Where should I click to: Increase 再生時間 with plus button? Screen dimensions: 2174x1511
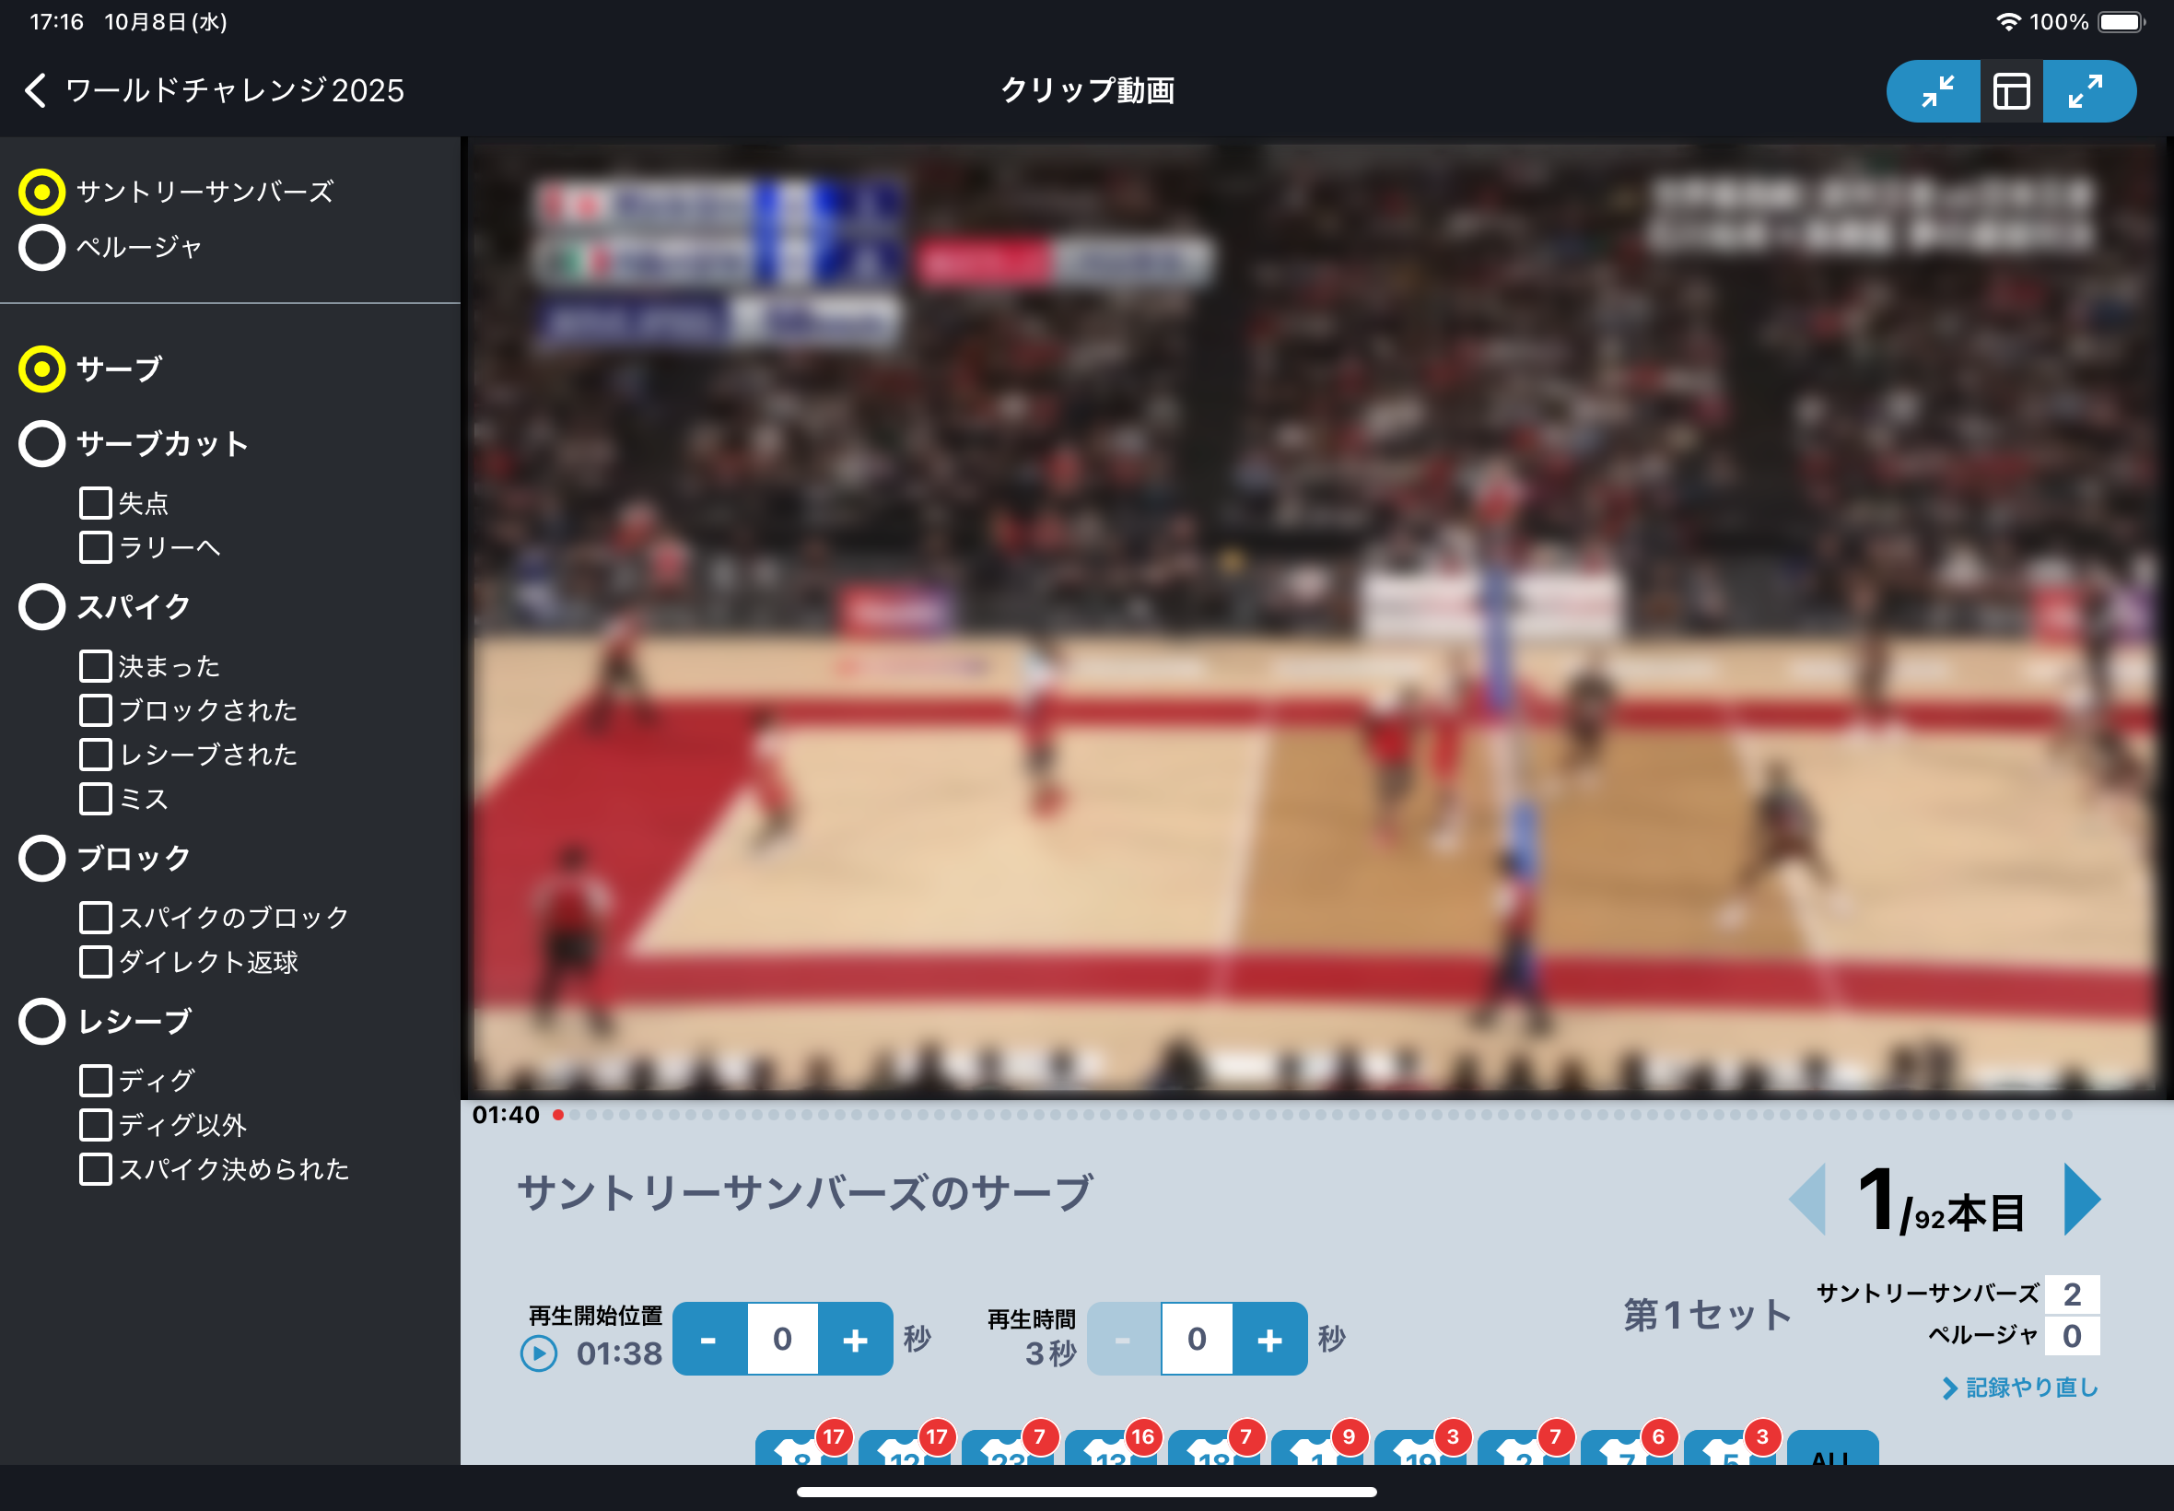pos(1269,1339)
